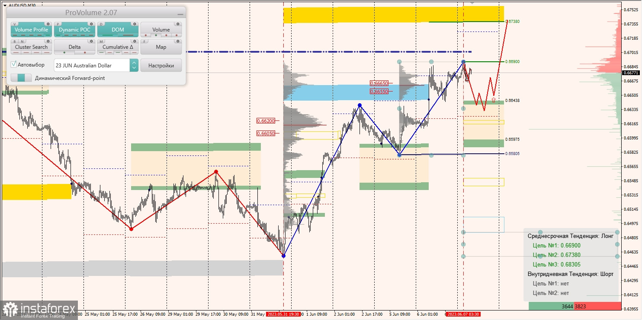Click the 0.66050 price label

pos(266,133)
